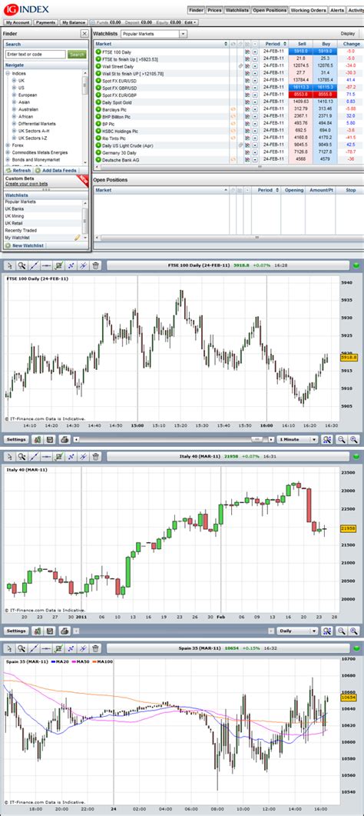Zoom out on the Italy 40 chart

click(x=342, y=631)
